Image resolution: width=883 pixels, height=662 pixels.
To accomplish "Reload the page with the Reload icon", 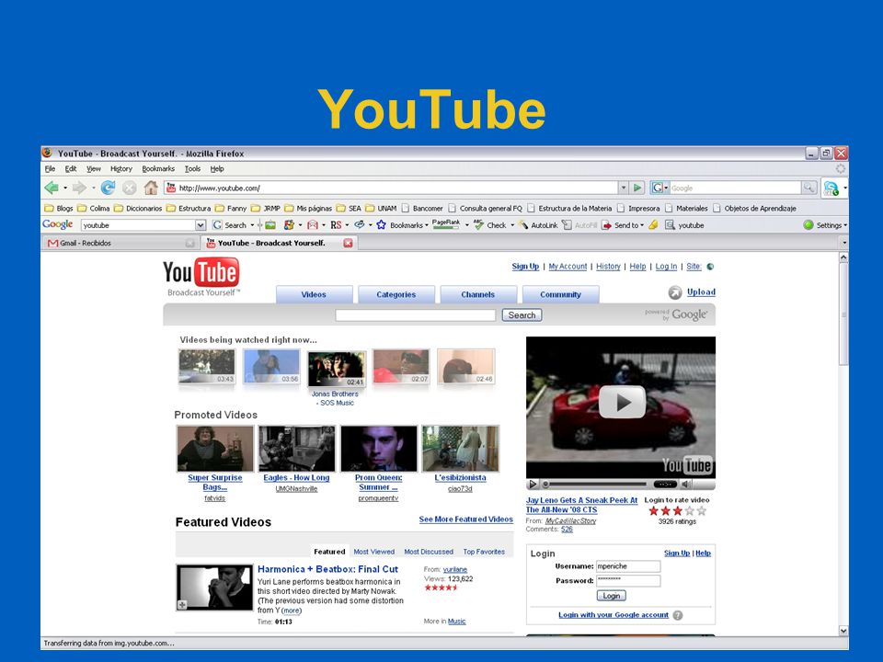I will point(109,188).
